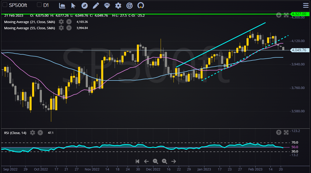Click the target bullseye icon
This screenshot has height=173, width=311.
[x=130, y=5]
